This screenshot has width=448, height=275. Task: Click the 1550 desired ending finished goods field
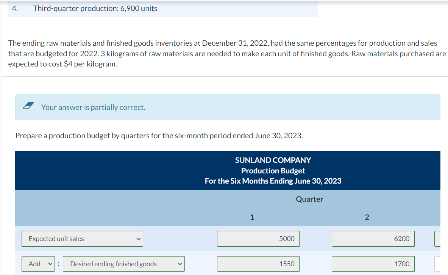point(258,264)
